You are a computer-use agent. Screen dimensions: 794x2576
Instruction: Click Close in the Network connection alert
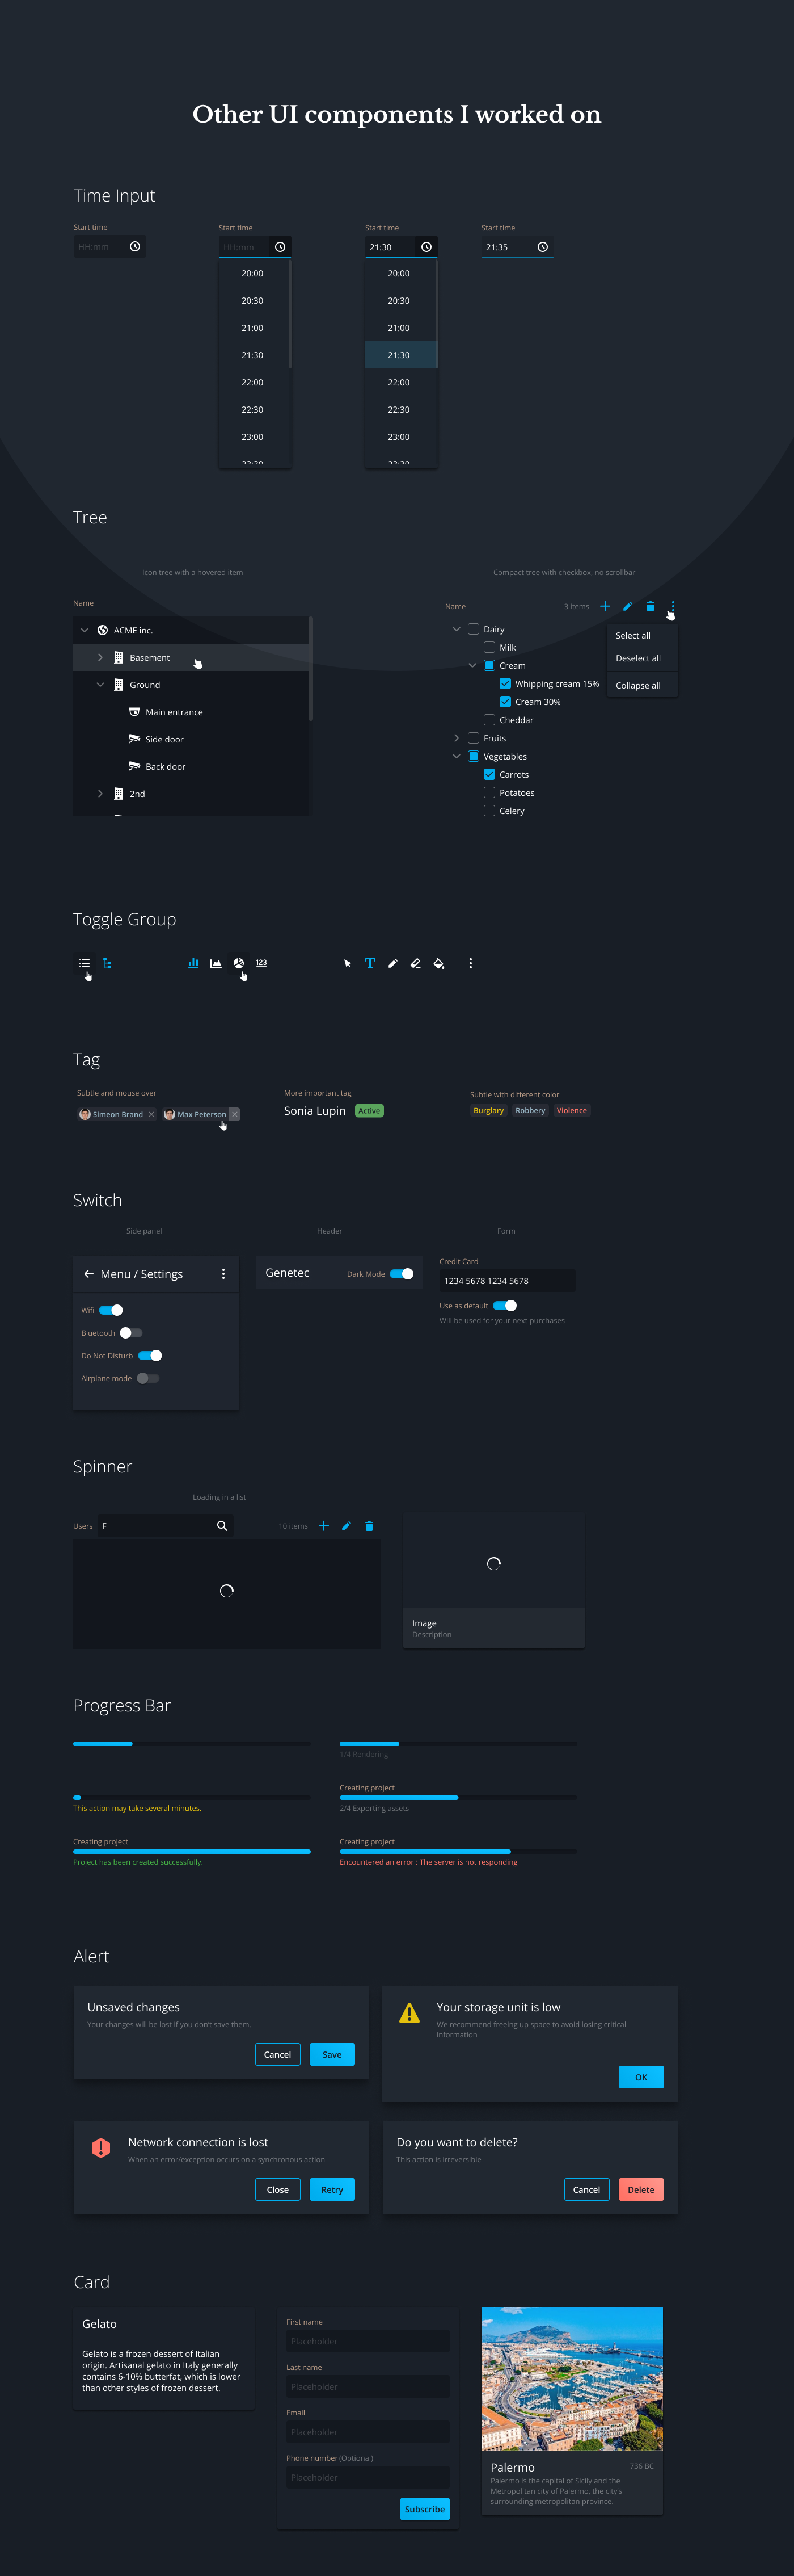tap(278, 2189)
